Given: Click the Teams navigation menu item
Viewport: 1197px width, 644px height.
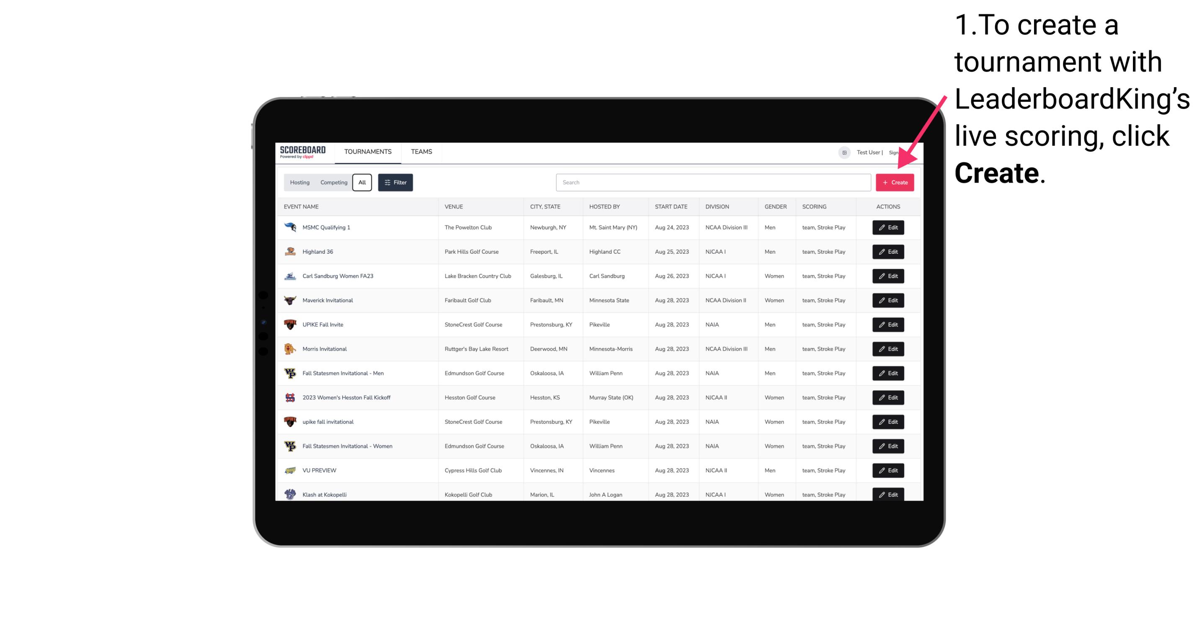Looking at the screenshot, I should (421, 152).
